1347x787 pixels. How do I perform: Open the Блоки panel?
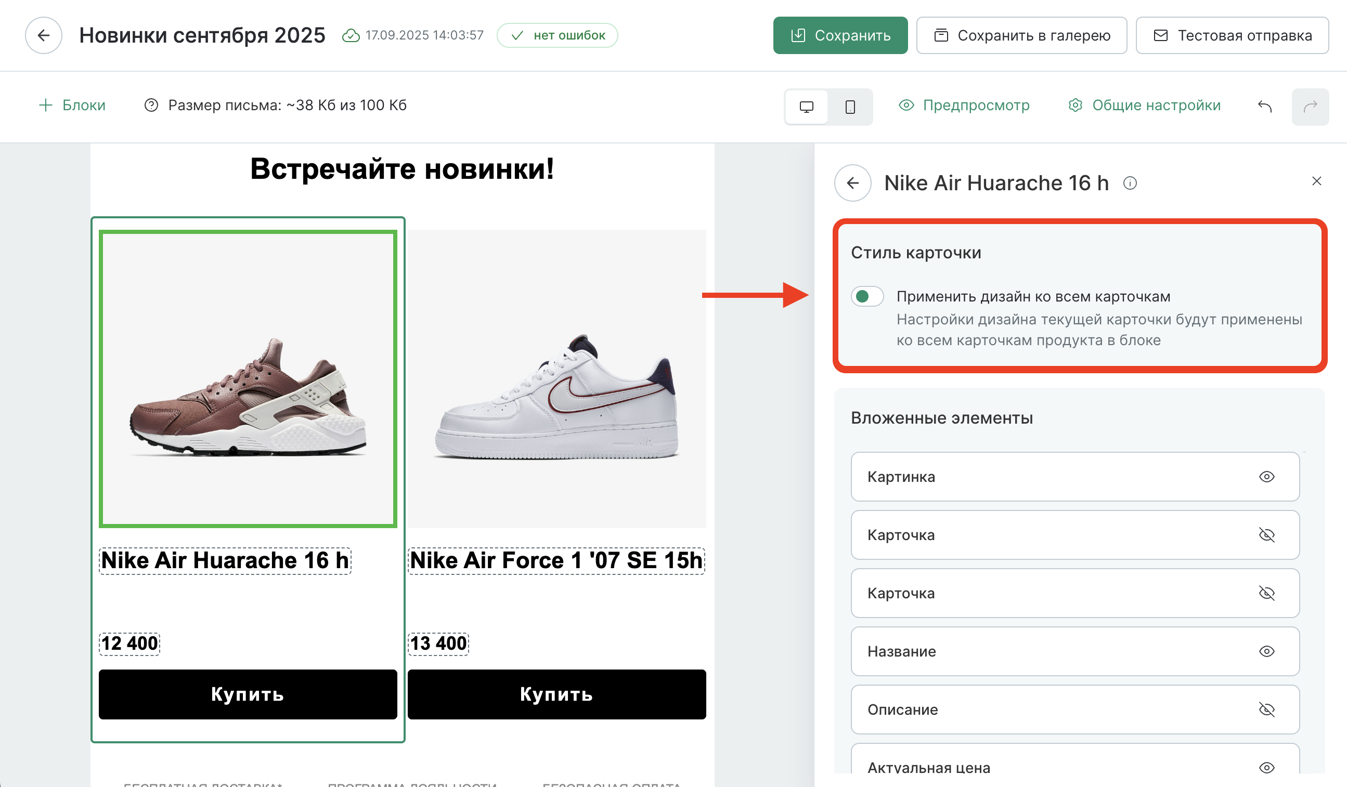72,105
